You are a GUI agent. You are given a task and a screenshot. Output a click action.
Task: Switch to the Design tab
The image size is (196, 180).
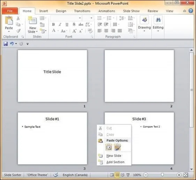coord(61,11)
